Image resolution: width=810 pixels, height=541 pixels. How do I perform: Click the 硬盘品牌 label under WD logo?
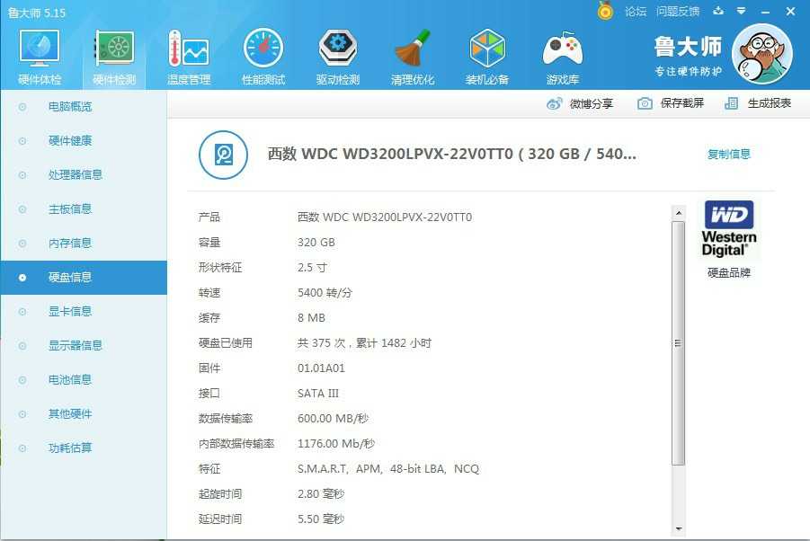point(728,272)
